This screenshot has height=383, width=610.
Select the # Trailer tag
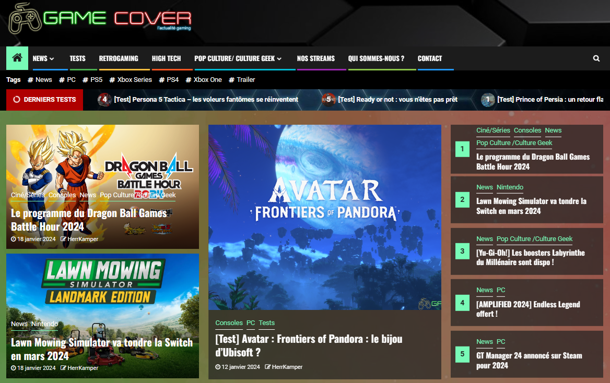[242, 80]
